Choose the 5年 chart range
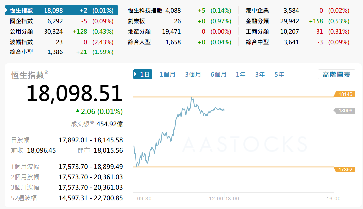Screen dimensions: 363x209 (x=279, y=74)
